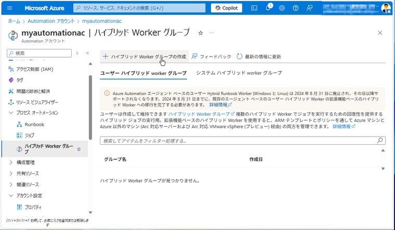Favorite ハイブリッド Worker グループ with star icon
395x230 pixels.
click(79, 149)
